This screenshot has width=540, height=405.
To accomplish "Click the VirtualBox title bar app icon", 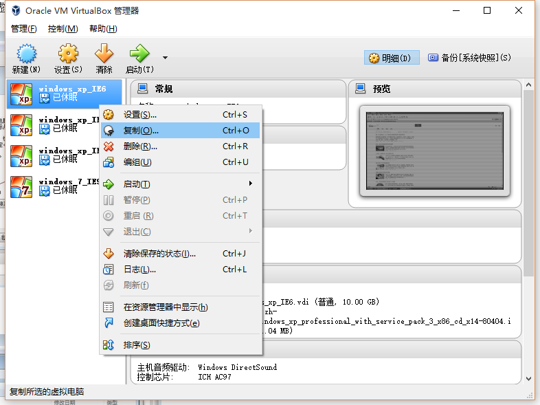I will click(16, 11).
